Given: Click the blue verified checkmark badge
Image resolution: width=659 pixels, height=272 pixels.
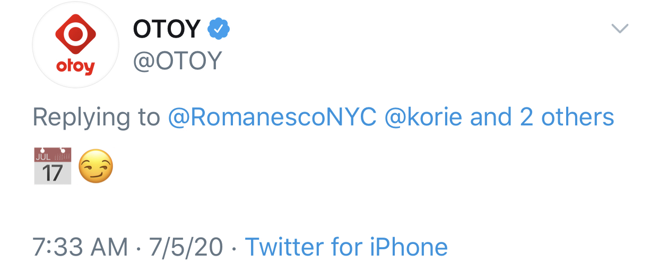Looking at the screenshot, I should coord(218,29).
